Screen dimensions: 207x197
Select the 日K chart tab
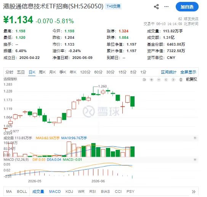point(32,72)
